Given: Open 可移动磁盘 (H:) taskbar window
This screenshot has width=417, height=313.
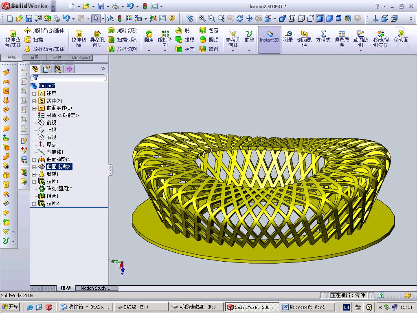Looking at the screenshot, I should [x=197, y=307].
